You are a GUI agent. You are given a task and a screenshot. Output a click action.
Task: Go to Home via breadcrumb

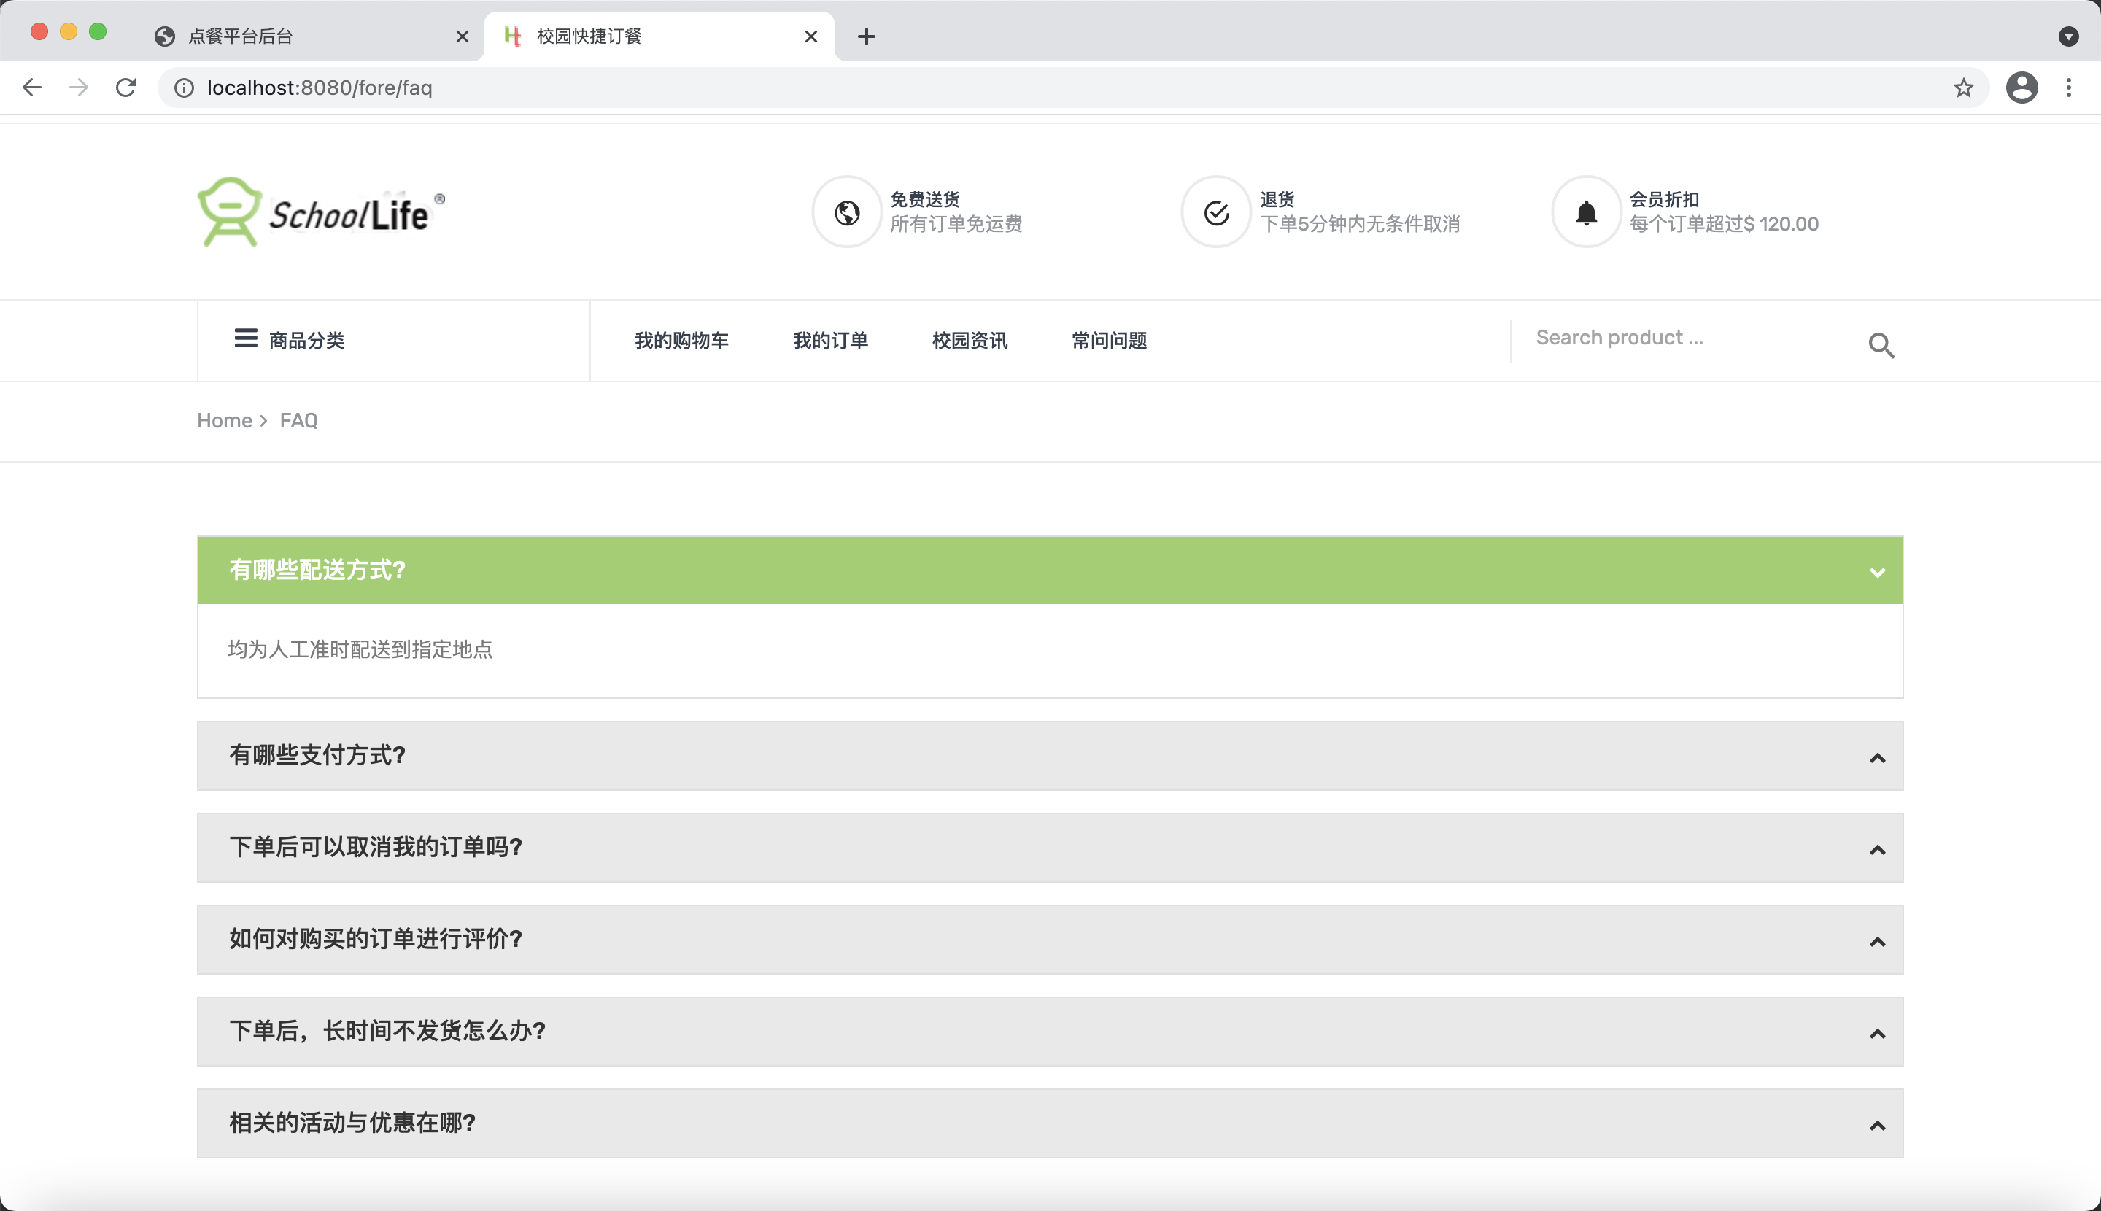click(225, 420)
